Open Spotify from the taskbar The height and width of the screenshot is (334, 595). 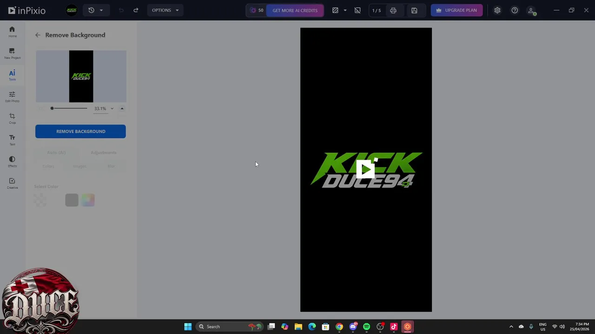(367, 327)
